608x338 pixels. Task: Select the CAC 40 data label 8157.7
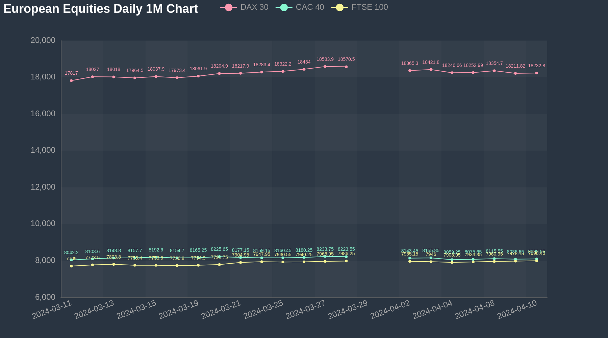click(x=135, y=250)
